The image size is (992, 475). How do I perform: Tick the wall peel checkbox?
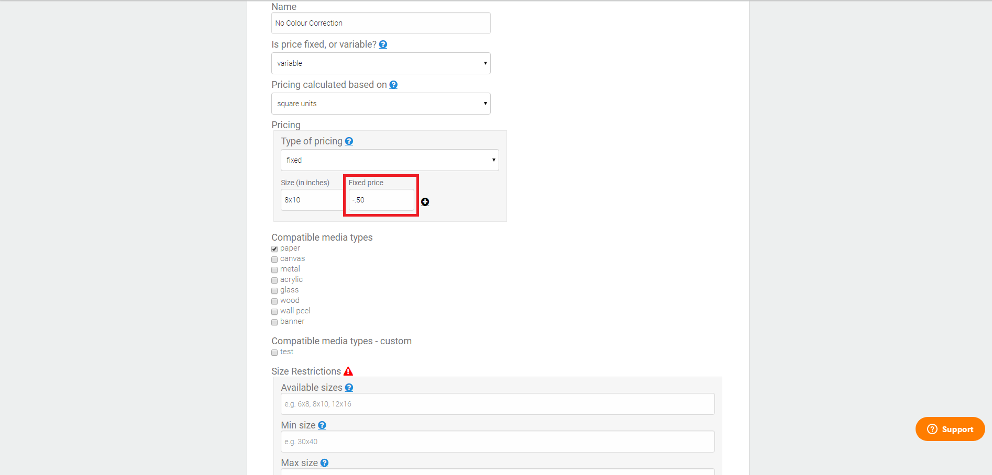coord(274,312)
